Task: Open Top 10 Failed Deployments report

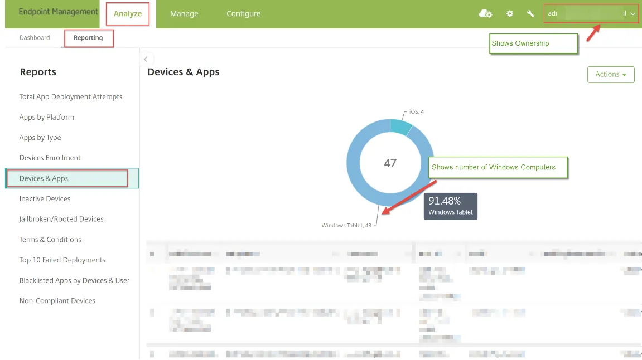Action: 62,260
